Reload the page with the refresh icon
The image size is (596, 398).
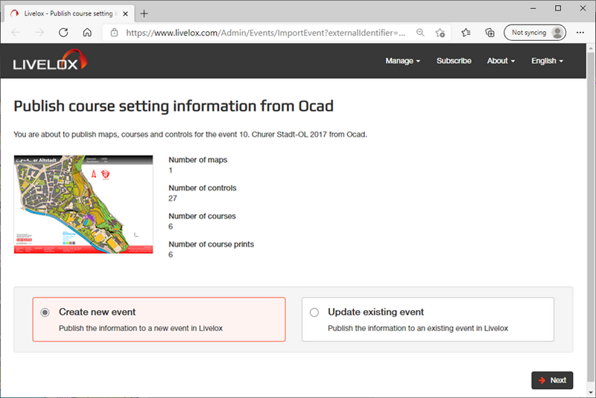63,33
